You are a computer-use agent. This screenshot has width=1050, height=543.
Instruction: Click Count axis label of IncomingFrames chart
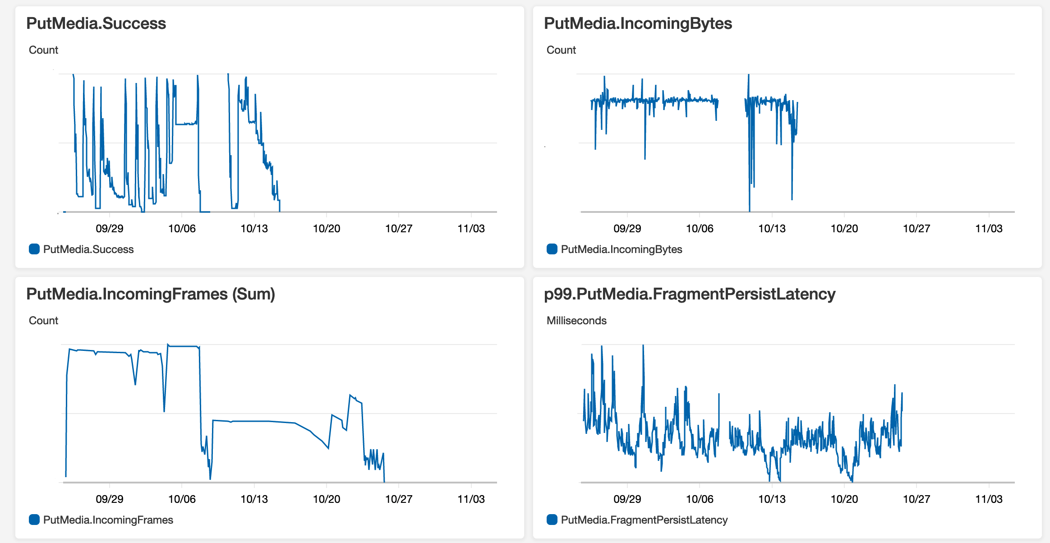(43, 321)
